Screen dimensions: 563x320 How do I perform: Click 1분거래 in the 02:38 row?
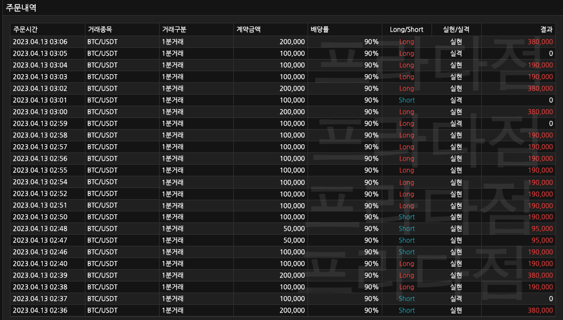pyautogui.click(x=172, y=287)
